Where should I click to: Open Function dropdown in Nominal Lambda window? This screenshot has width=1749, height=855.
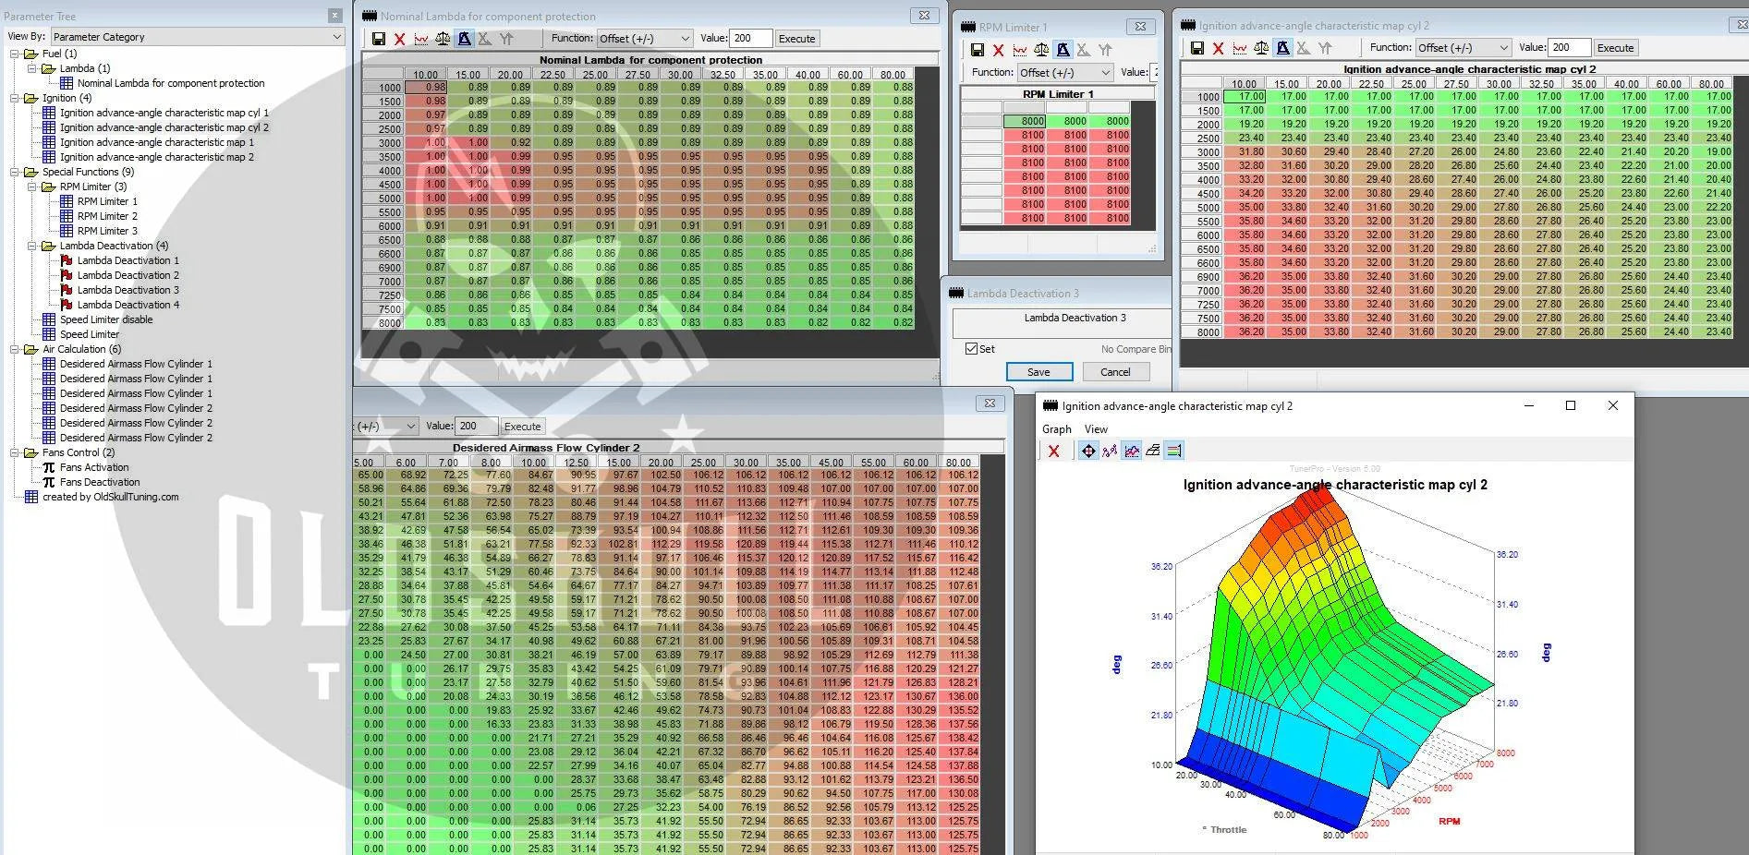click(644, 39)
